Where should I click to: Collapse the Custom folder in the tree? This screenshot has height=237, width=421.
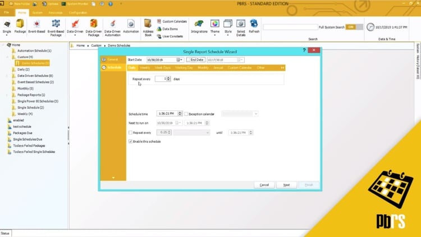[x=7, y=57]
